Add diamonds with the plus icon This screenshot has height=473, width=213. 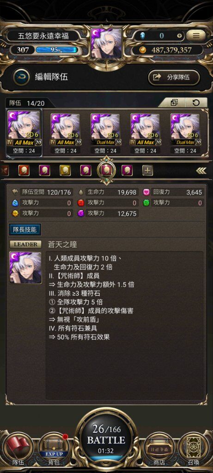click(179, 36)
